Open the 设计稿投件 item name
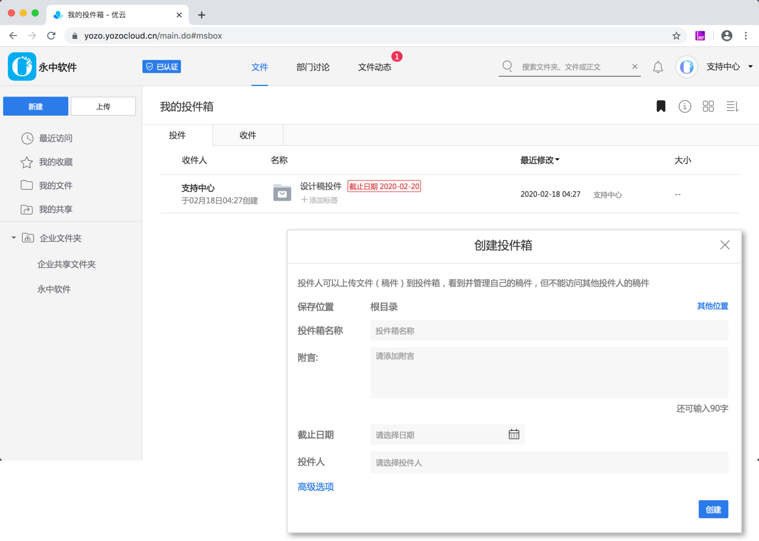759x541 pixels. point(321,186)
